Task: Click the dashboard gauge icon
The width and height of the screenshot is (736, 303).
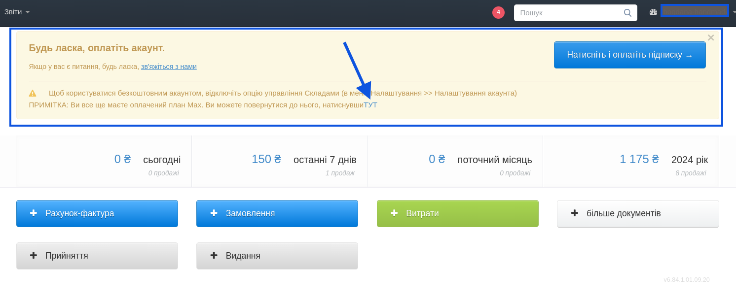Action: 654,12
